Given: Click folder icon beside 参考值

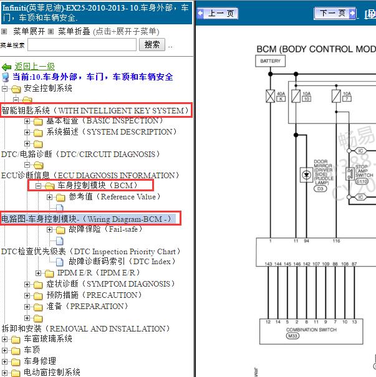Looking at the screenshot, I should pos(60,198).
